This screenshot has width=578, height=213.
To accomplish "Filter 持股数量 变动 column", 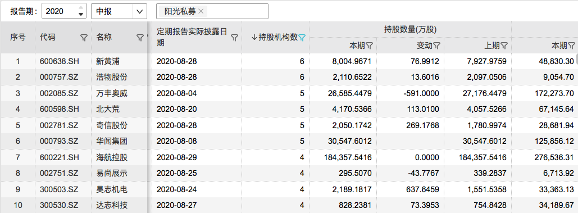I will pyautogui.click(x=436, y=46).
